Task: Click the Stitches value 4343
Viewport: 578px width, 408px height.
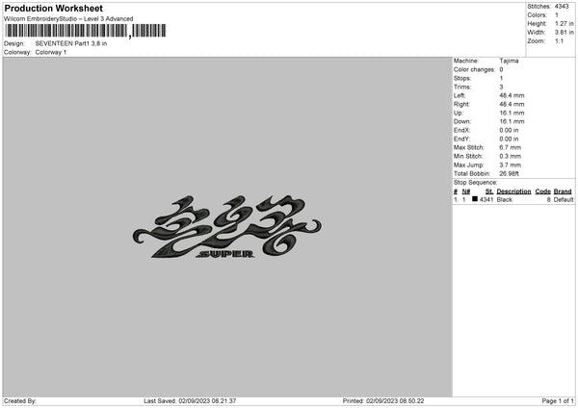Action: coord(562,7)
